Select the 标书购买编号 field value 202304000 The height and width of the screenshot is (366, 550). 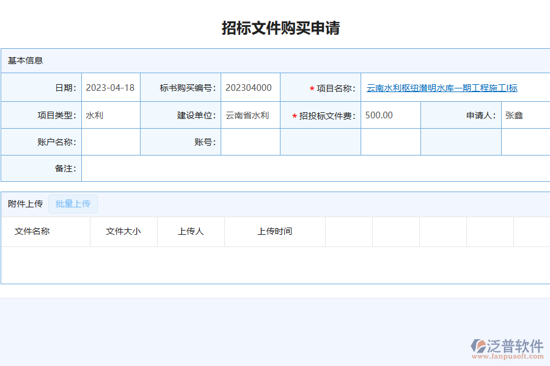click(x=251, y=87)
